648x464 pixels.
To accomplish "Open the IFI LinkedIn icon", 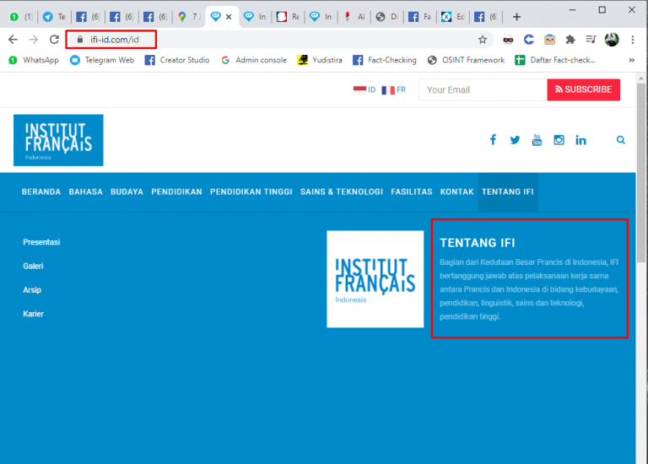I will click(x=580, y=140).
